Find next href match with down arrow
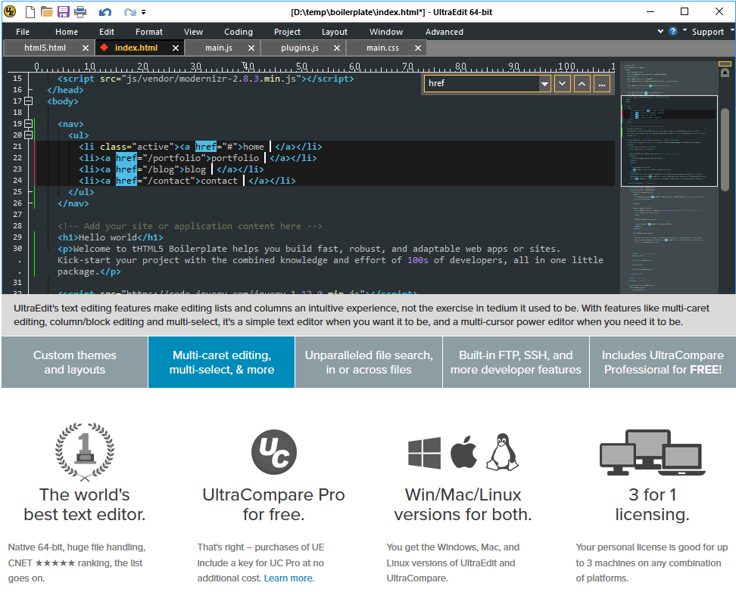Viewport: 736px width, 592px height. (563, 83)
